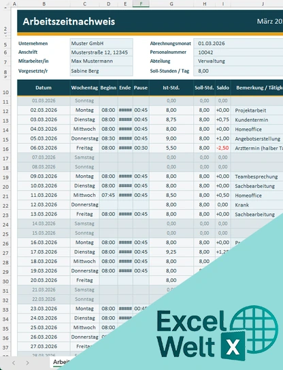283x370 pixels.
Task: Select date cell '02.03.2026'
Action: point(44,110)
